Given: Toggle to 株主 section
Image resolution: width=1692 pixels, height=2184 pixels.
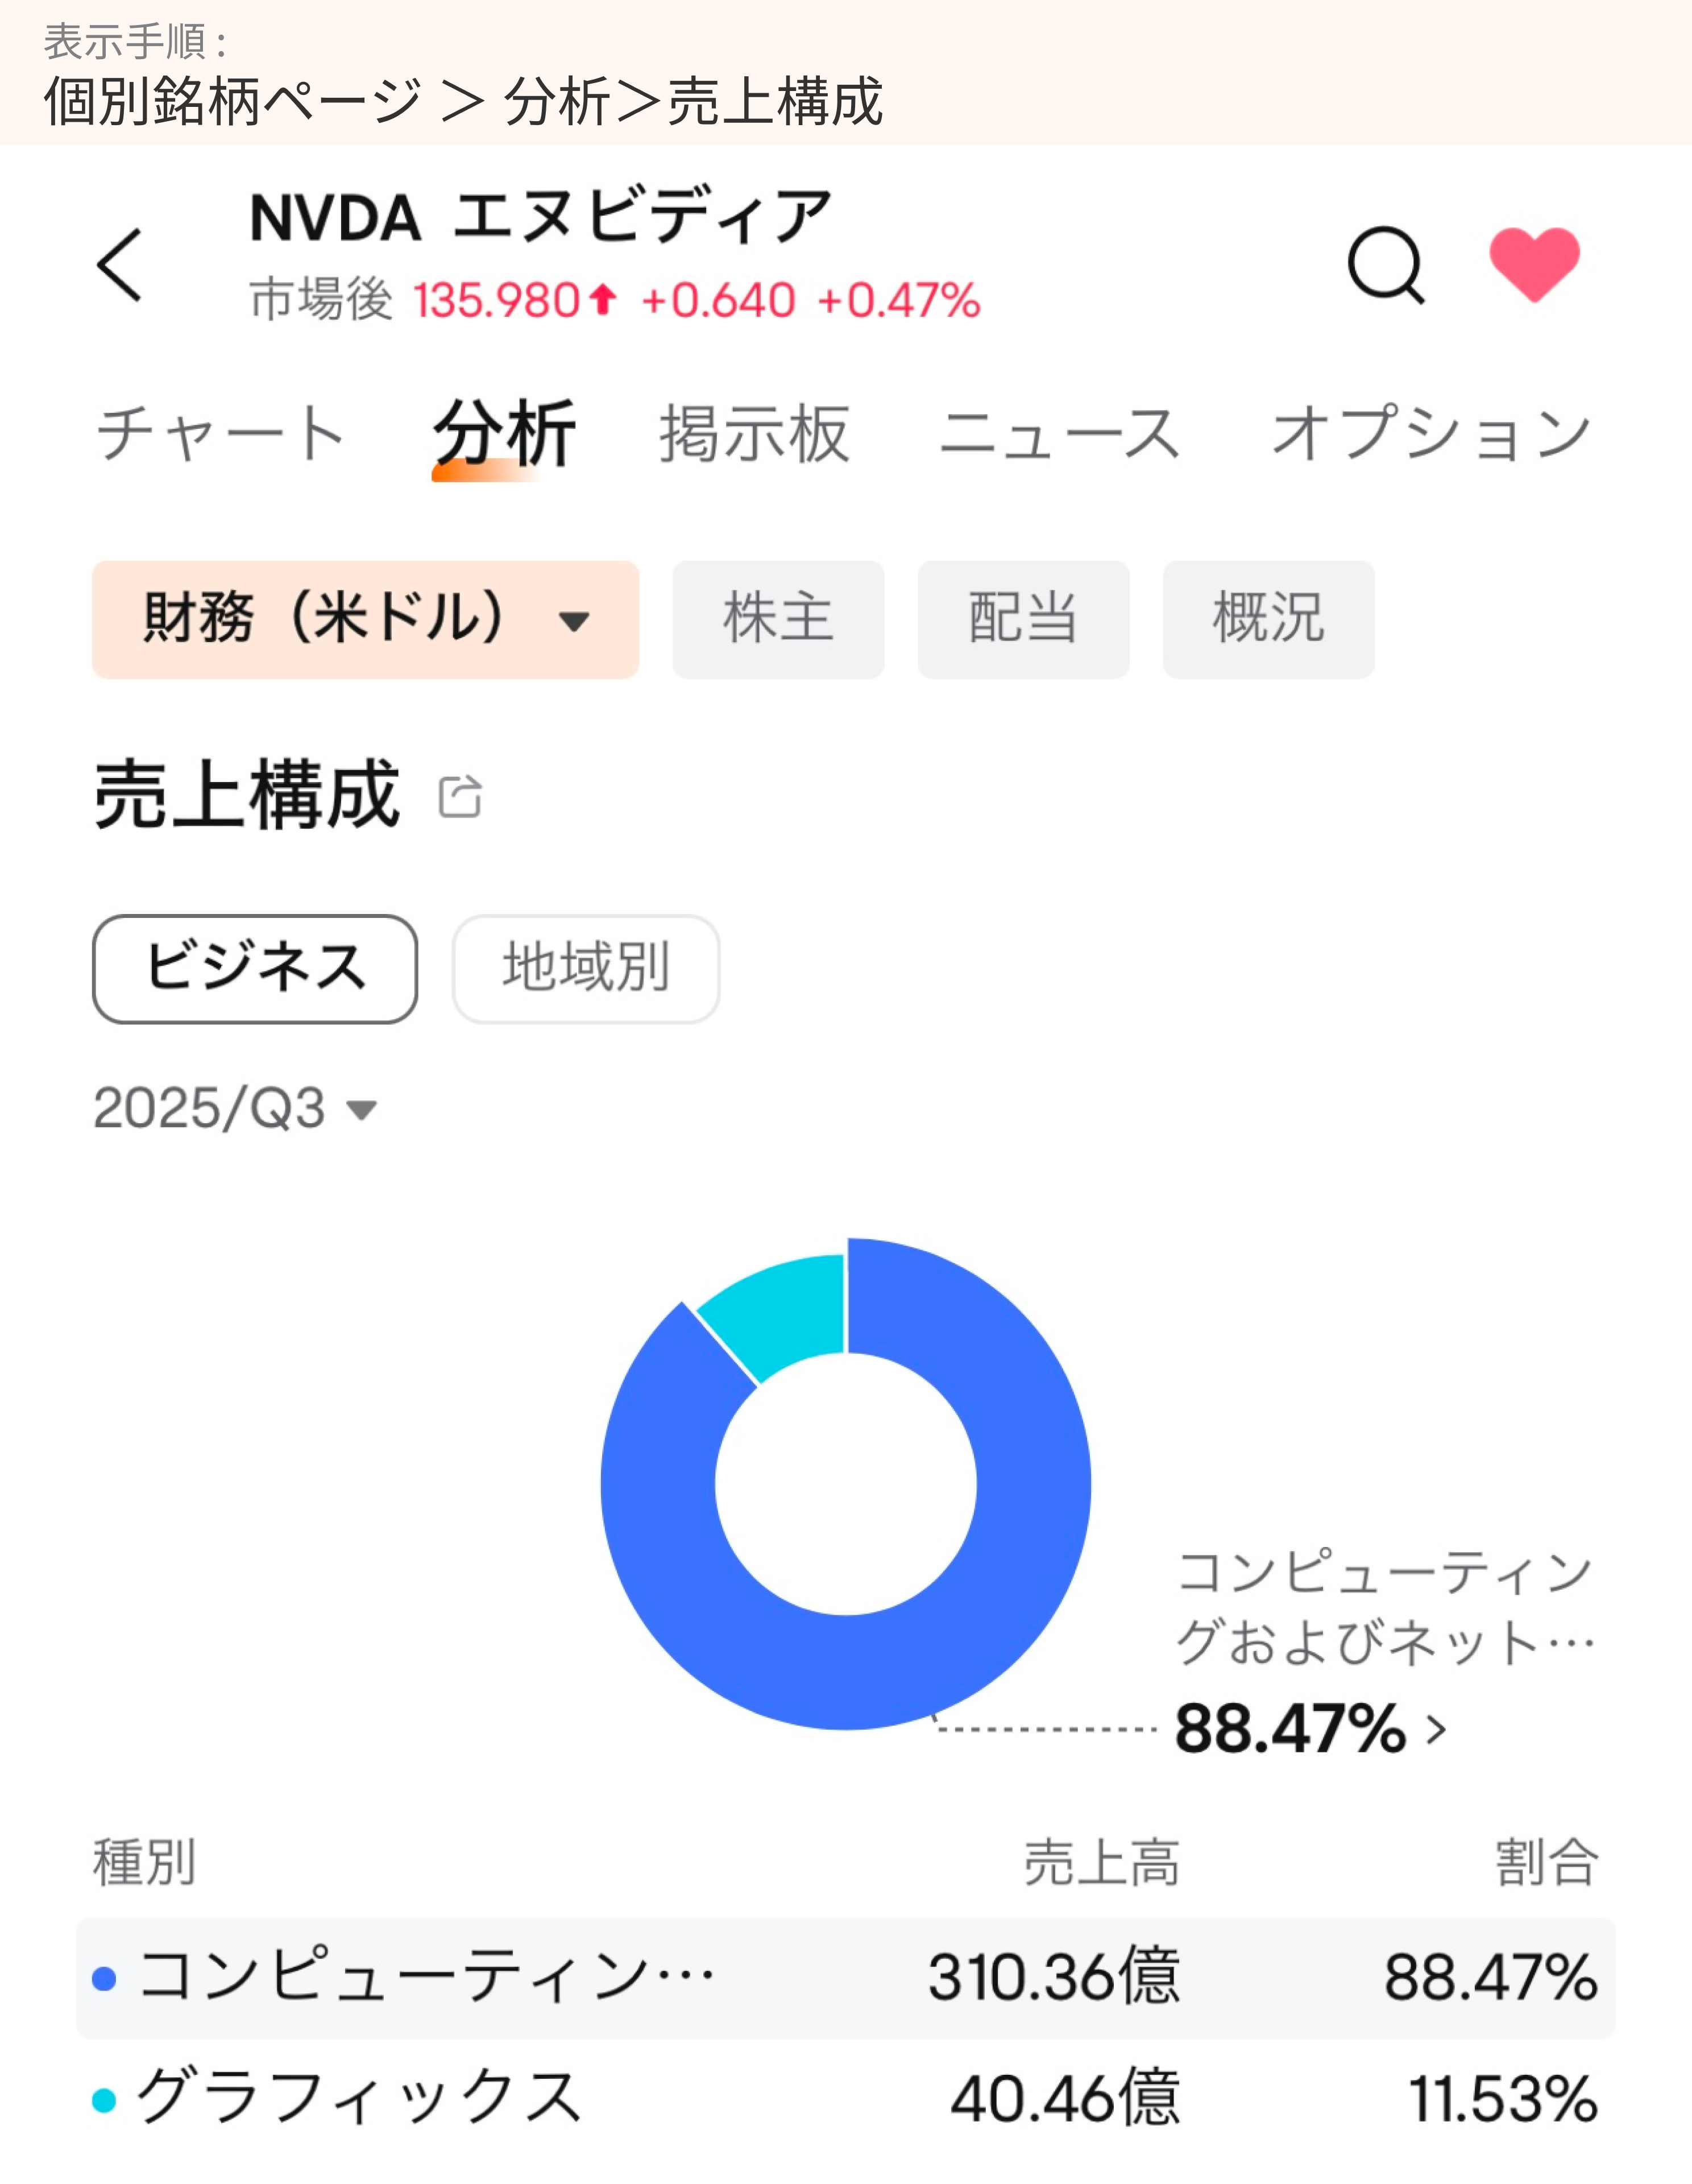Looking at the screenshot, I should pos(778,620).
